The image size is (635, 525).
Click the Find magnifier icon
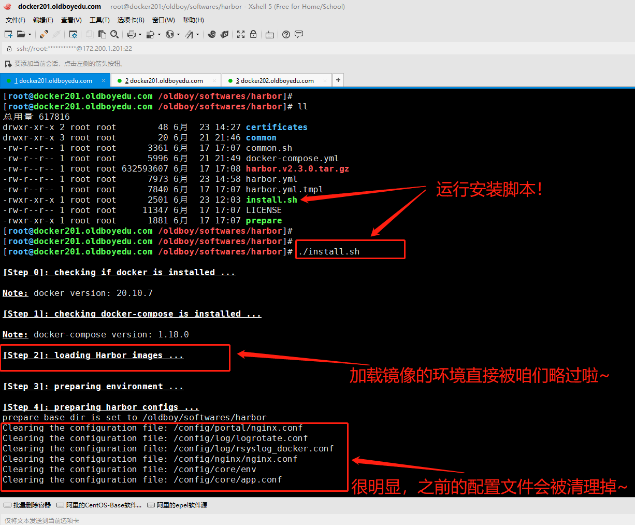coord(114,34)
